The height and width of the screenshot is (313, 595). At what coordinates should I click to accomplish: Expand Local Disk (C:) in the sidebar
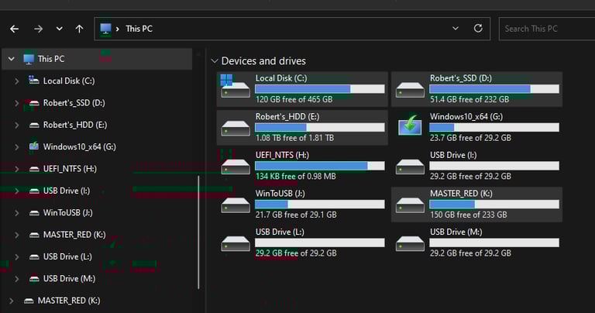[17, 81]
